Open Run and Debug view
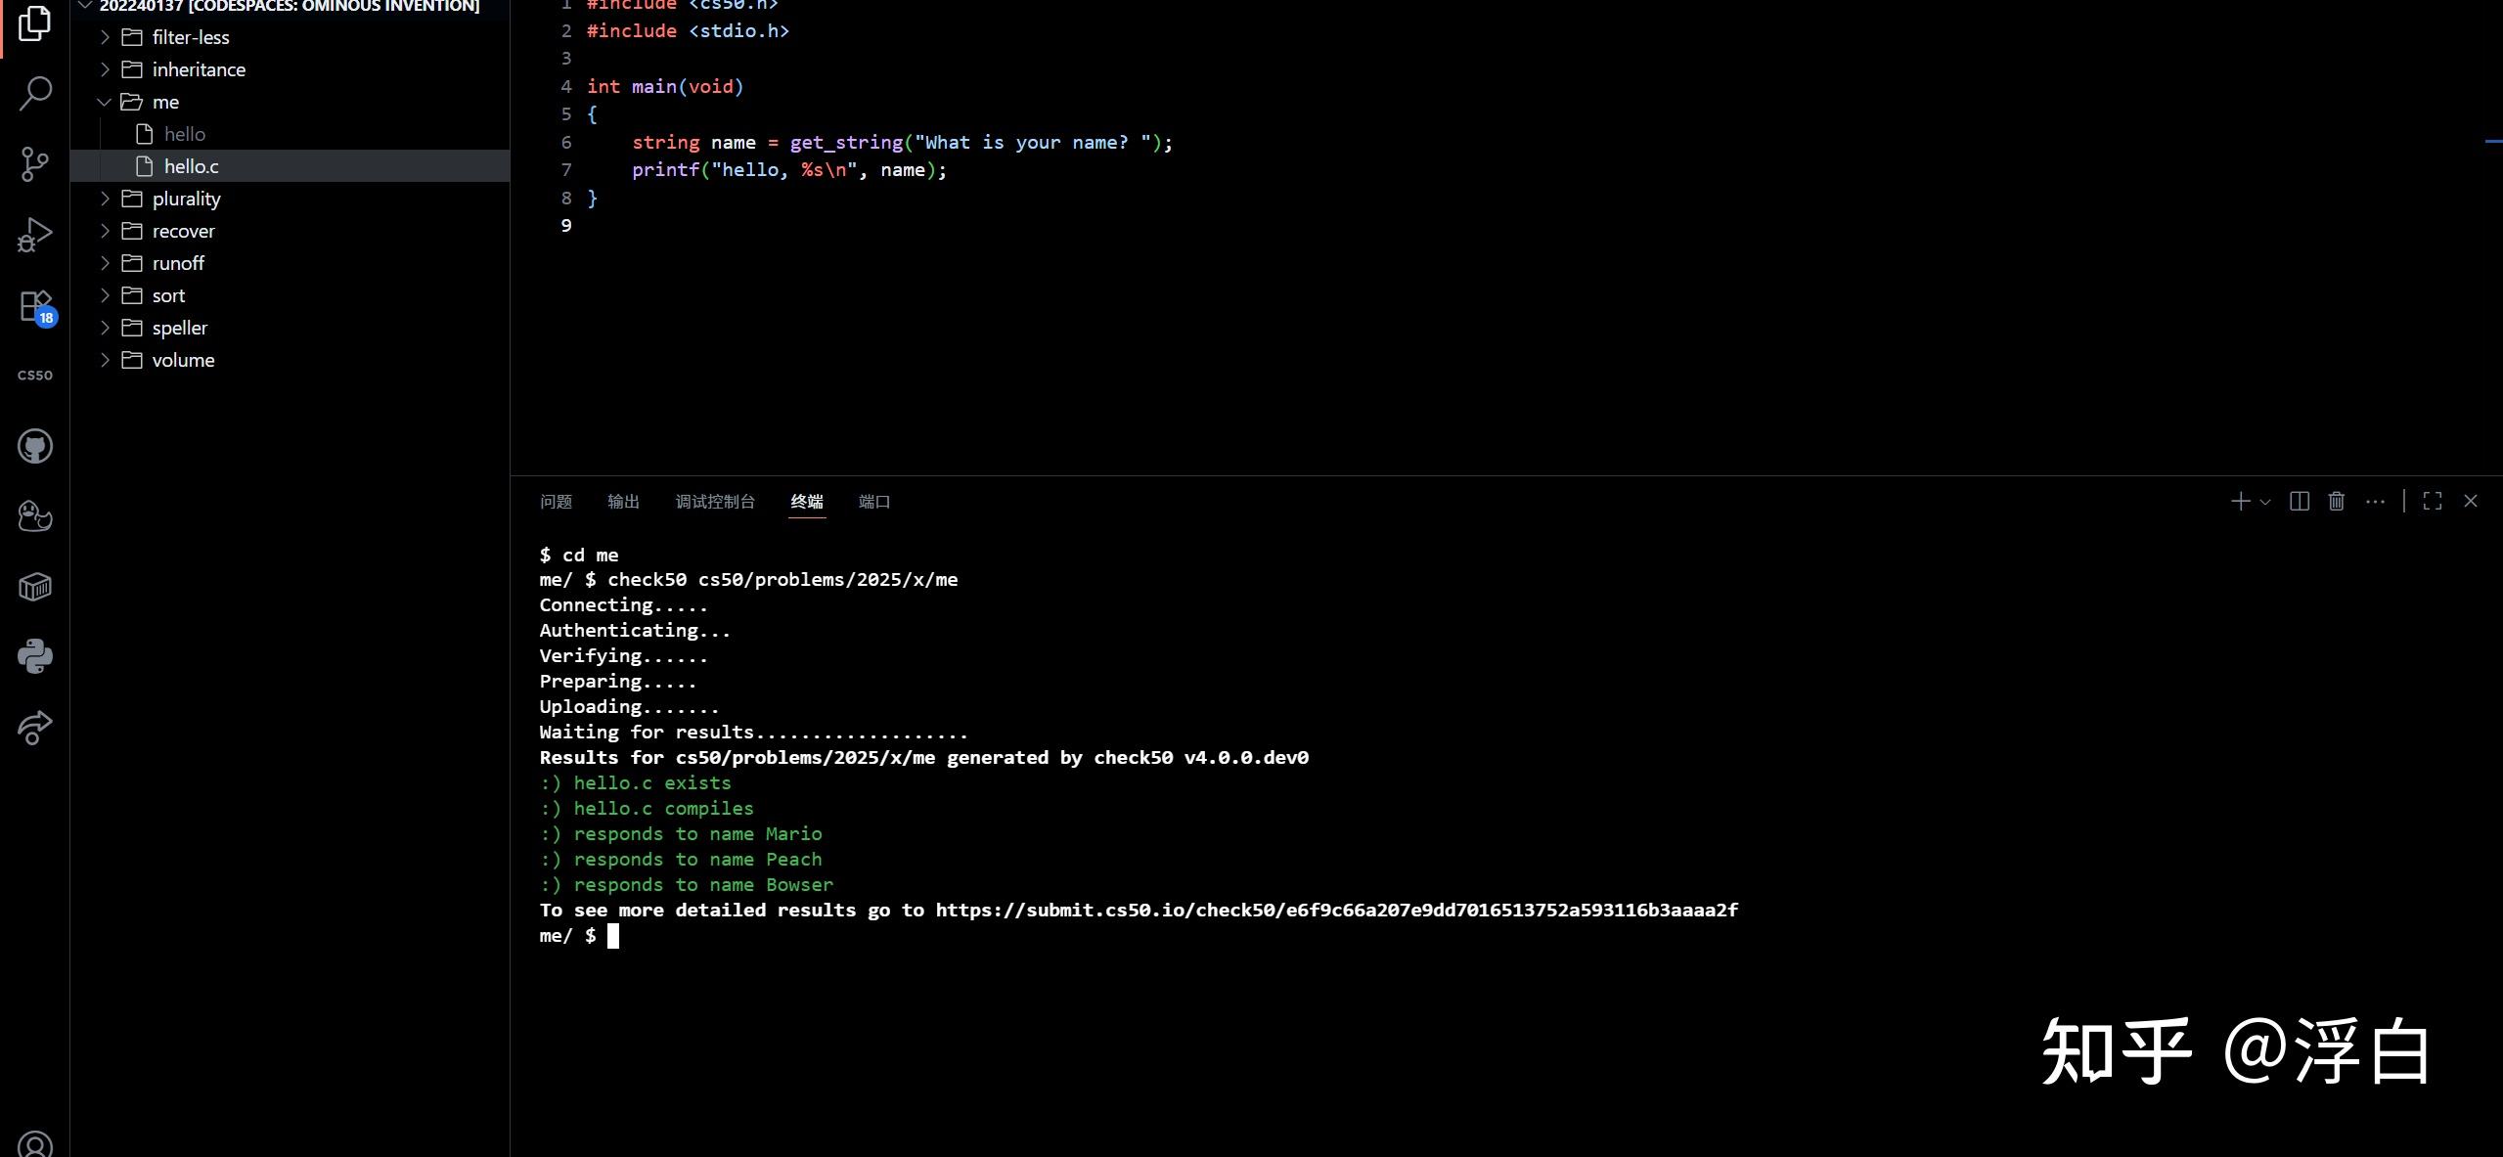Viewport: 2503px width, 1157px height. (x=35, y=235)
